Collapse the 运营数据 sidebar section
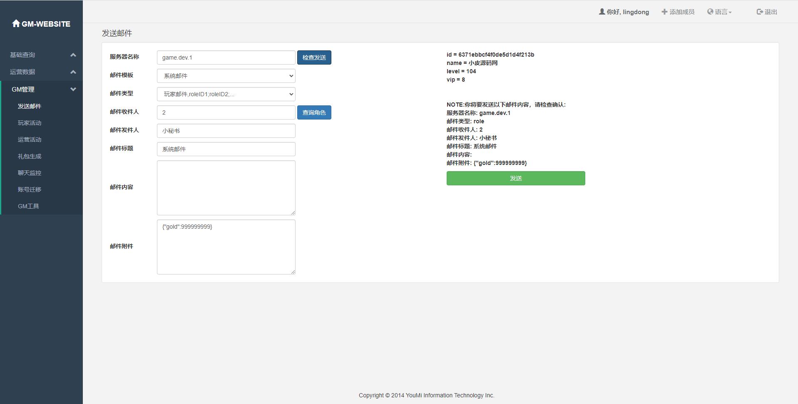Screen dimensions: 798x404 coord(41,72)
